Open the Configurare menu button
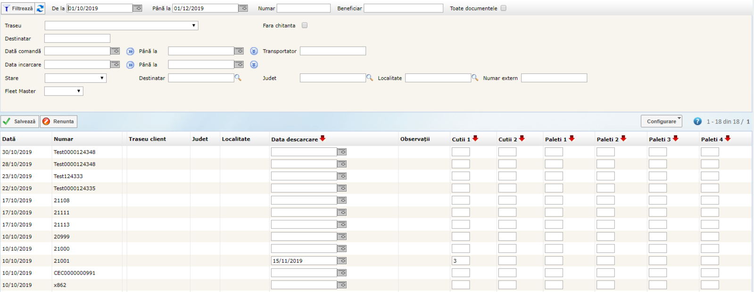 click(661, 122)
